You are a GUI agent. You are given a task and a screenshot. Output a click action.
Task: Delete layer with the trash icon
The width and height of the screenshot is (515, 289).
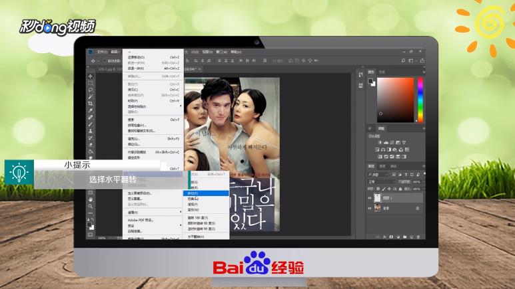pos(418,237)
